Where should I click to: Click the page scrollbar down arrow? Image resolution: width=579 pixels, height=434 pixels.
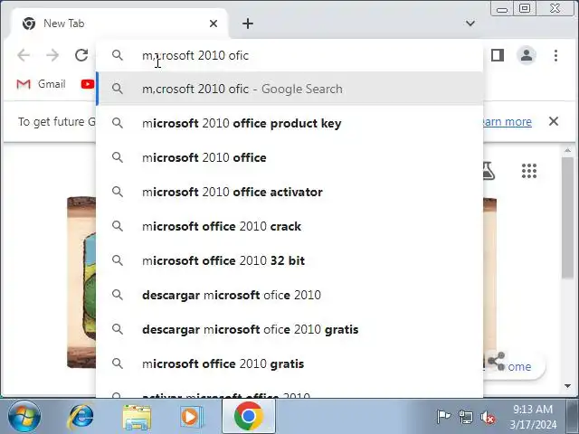pyautogui.click(x=567, y=386)
